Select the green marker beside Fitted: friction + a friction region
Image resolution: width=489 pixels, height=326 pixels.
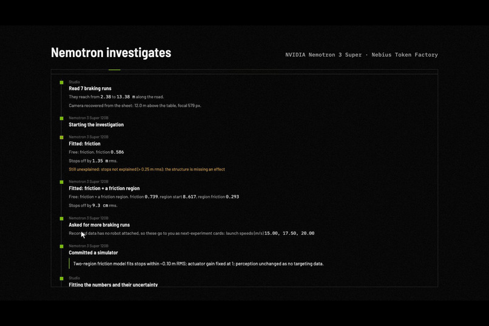pyautogui.click(x=61, y=182)
